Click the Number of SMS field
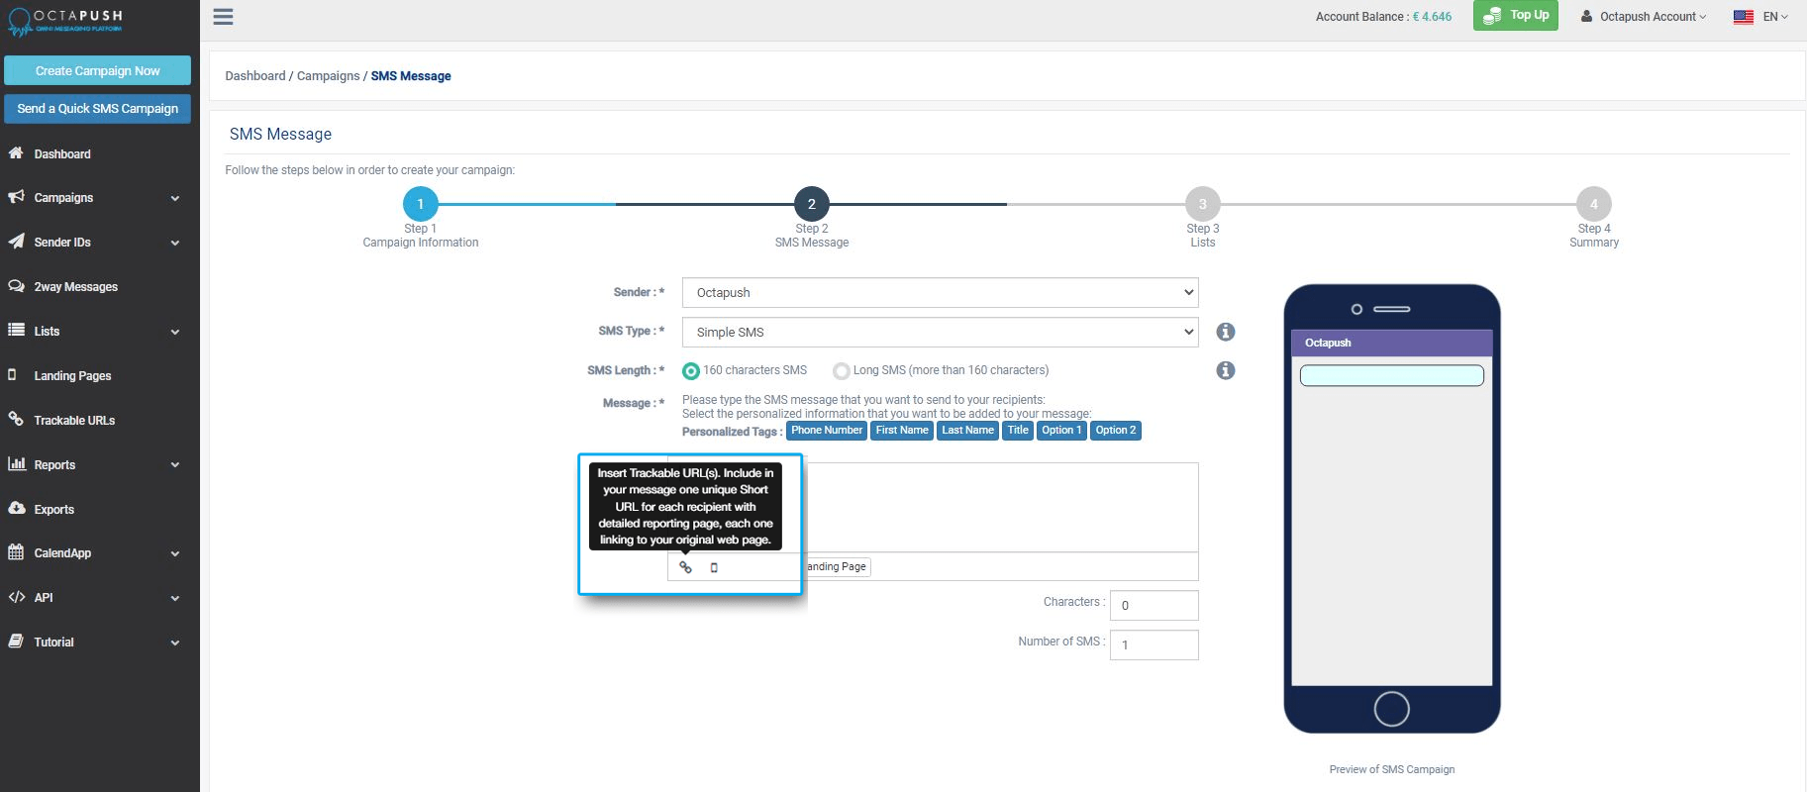The image size is (1807, 792). tap(1154, 644)
